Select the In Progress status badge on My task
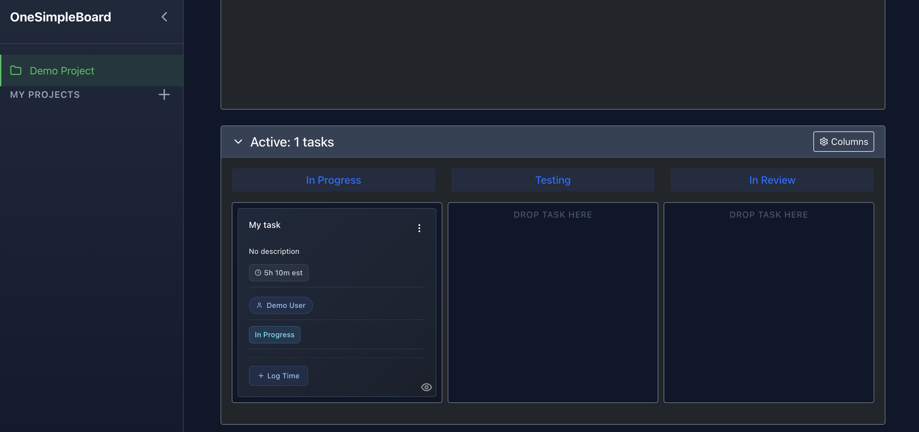Image resolution: width=919 pixels, height=432 pixels. [274, 335]
